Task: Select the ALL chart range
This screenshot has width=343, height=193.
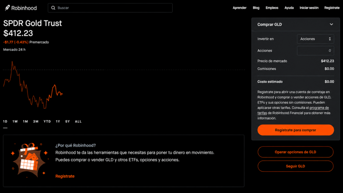Action: click(x=78, y=121)
